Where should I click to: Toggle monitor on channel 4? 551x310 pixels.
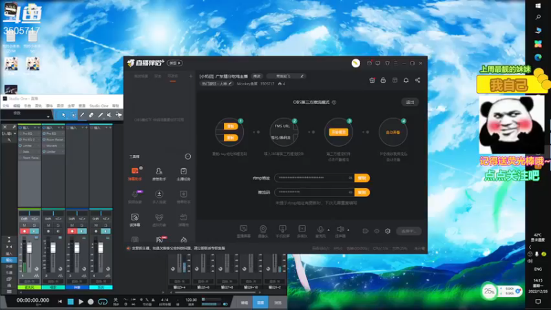coord(106,231)
